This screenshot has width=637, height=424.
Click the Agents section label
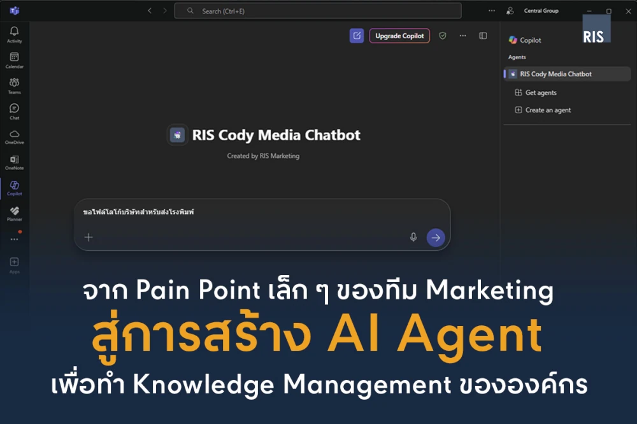[517, 57]
